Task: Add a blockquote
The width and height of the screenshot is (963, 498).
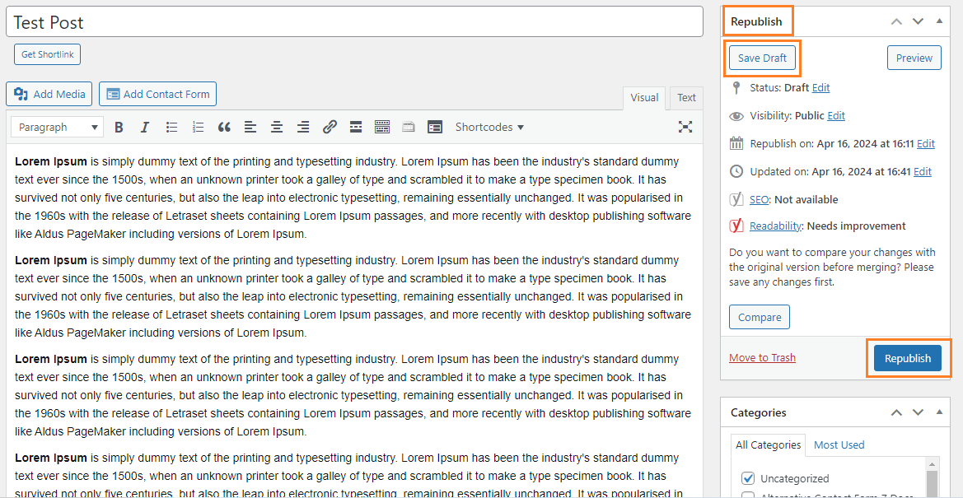Action: [x=224, y=127]
